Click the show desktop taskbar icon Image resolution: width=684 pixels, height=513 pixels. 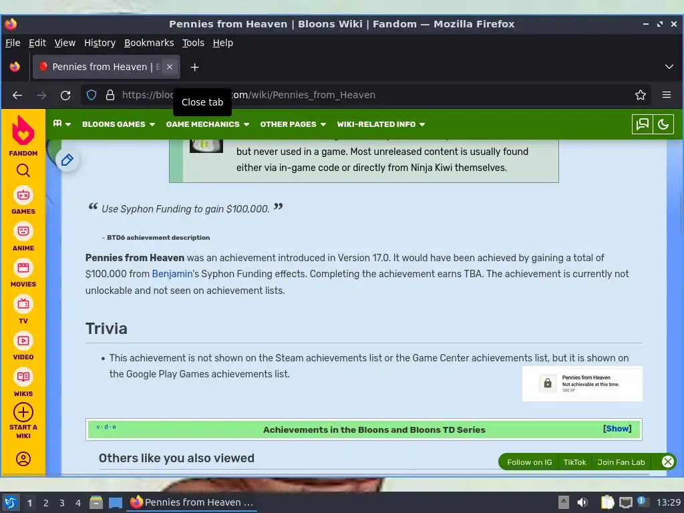[116, 502]
